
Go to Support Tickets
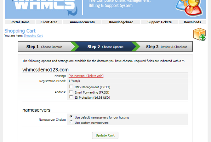tap(159, 22)
